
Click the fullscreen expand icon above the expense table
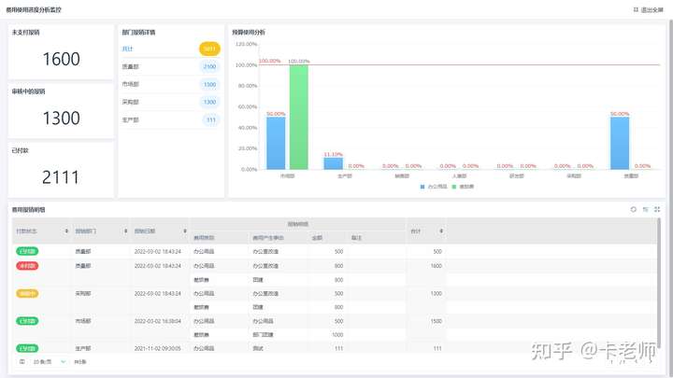[x=657, y=209]
